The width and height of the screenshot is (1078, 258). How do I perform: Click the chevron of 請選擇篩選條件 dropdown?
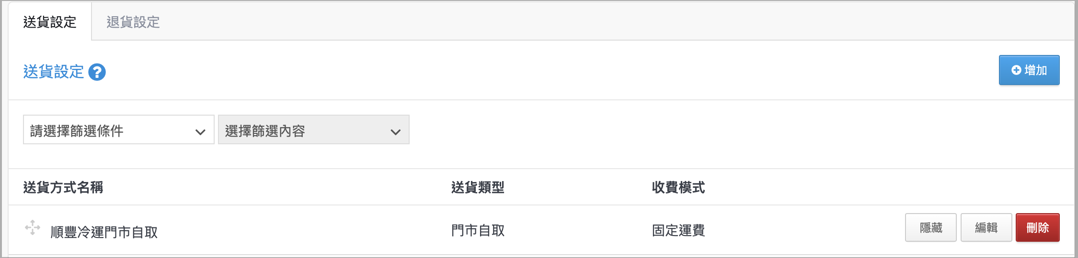tap(200, 132)
